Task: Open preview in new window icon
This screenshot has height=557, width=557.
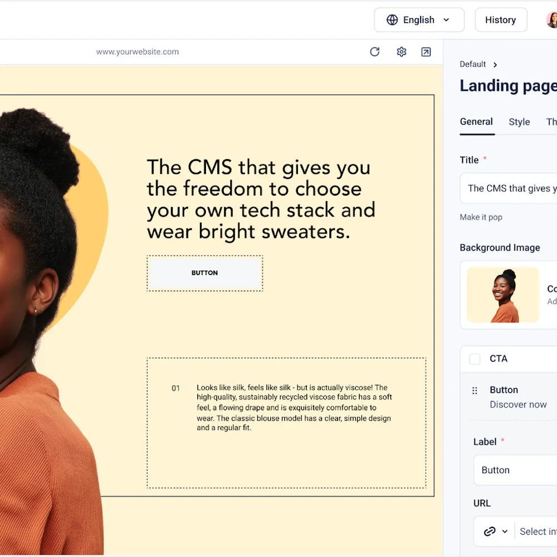Action: coord(426,52)
